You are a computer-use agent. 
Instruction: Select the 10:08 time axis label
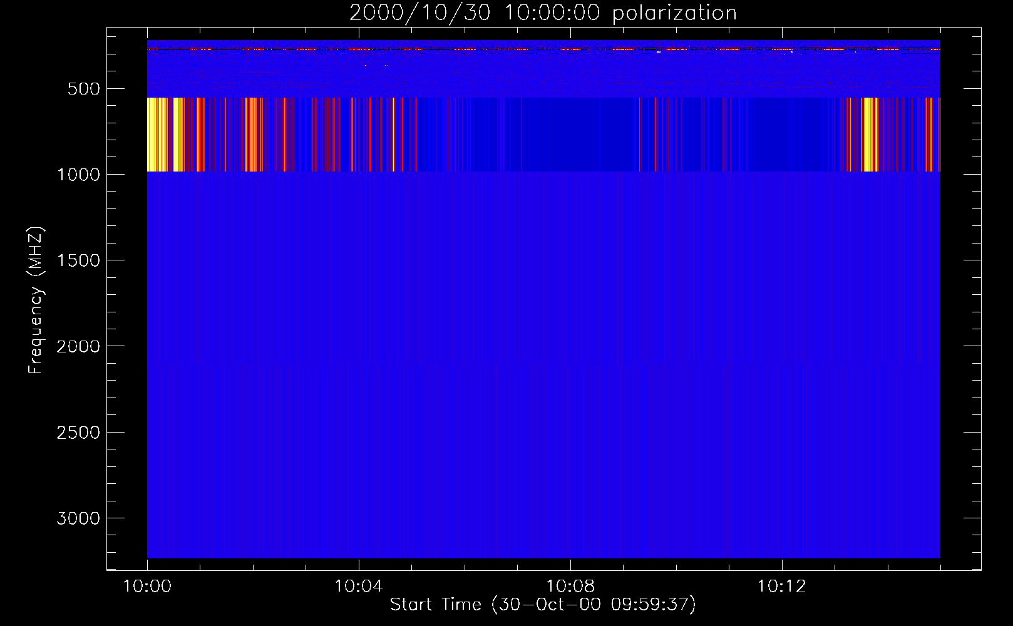(x=570, y=587)
